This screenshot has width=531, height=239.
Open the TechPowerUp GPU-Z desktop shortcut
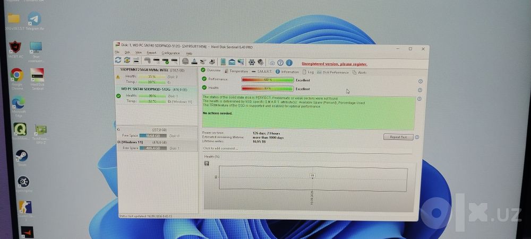pyautogui.click(x=41, y=134)
